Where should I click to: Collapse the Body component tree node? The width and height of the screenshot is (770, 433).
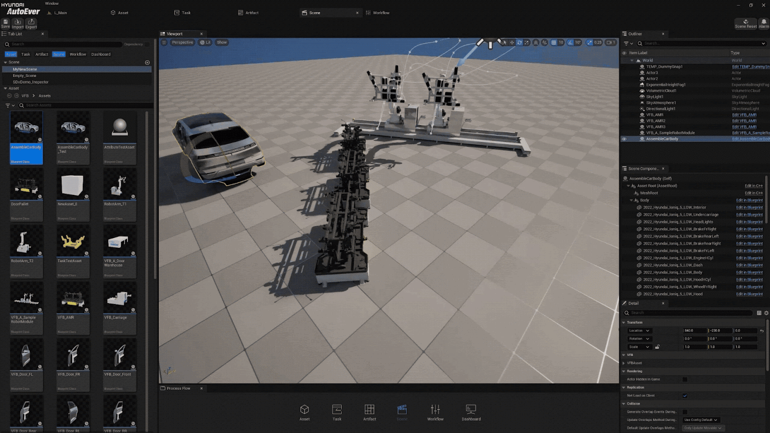tap(631, 200)
